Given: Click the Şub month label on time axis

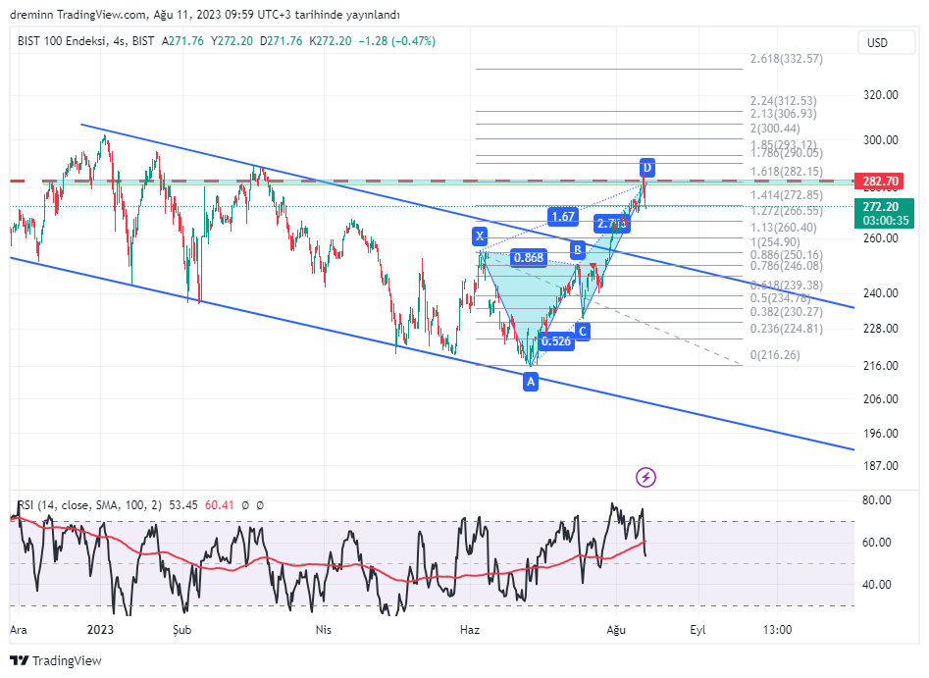Looking at the screenshot, I should (181, 629).
